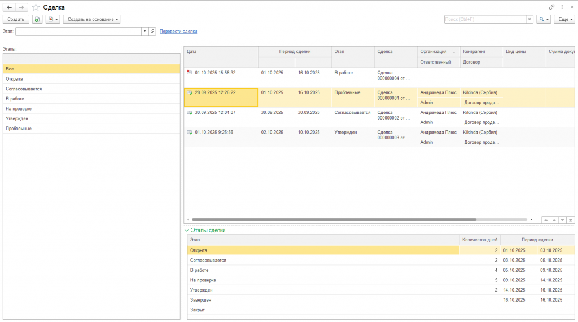The height and width of the screenshot is (322, 578).
Task: Click the back navigation arrow
Action: click(9, 7)
